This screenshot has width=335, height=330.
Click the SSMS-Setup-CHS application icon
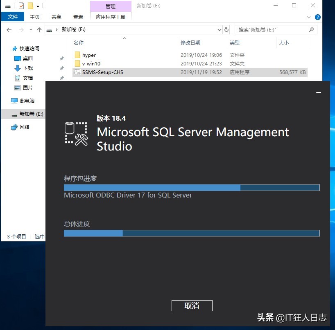point(77,72)
